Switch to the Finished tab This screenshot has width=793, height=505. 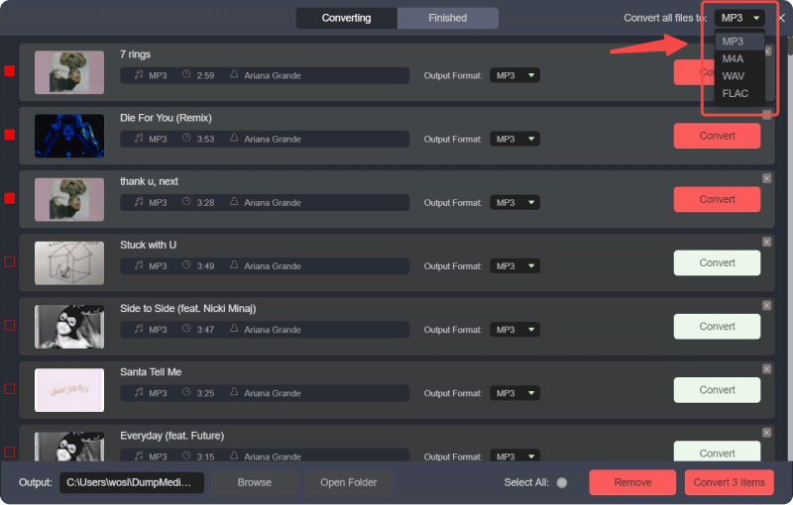448,18
